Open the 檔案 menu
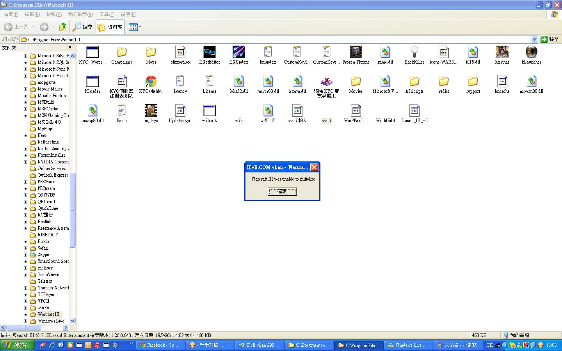 (x=11, y=14)
